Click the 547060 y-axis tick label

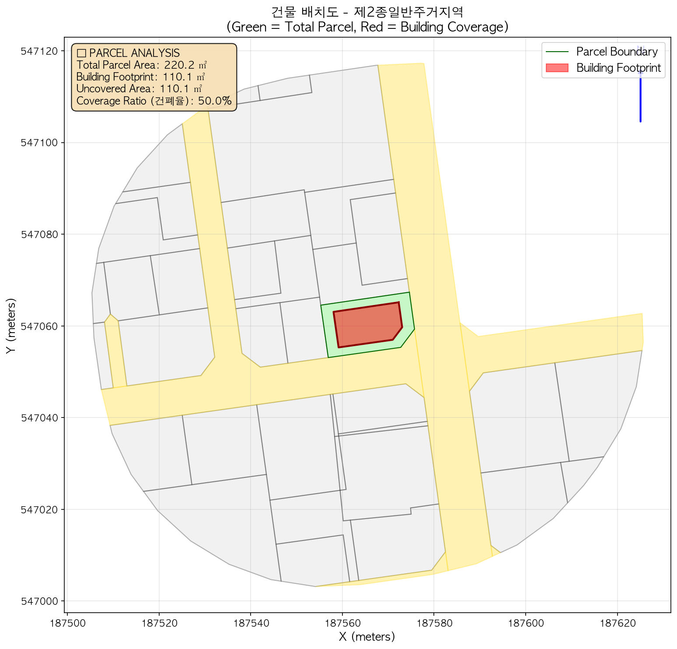(40, 326)
